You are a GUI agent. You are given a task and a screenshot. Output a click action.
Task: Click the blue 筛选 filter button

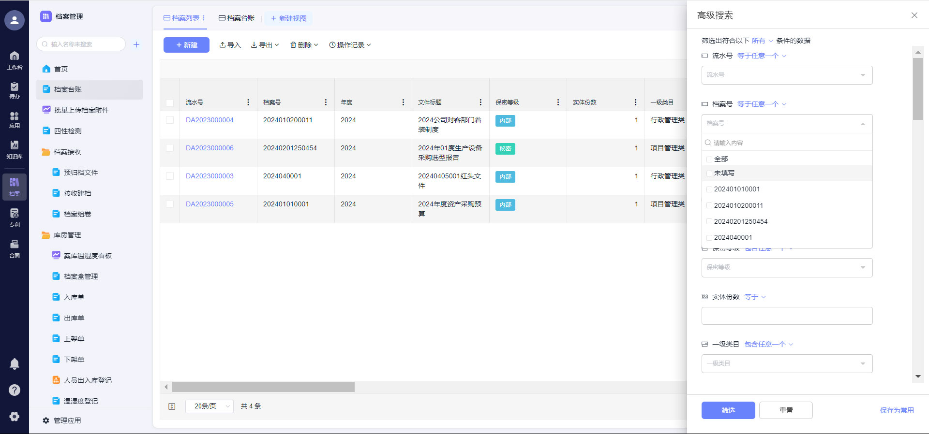pyautogui.click(x=728, y=410)
